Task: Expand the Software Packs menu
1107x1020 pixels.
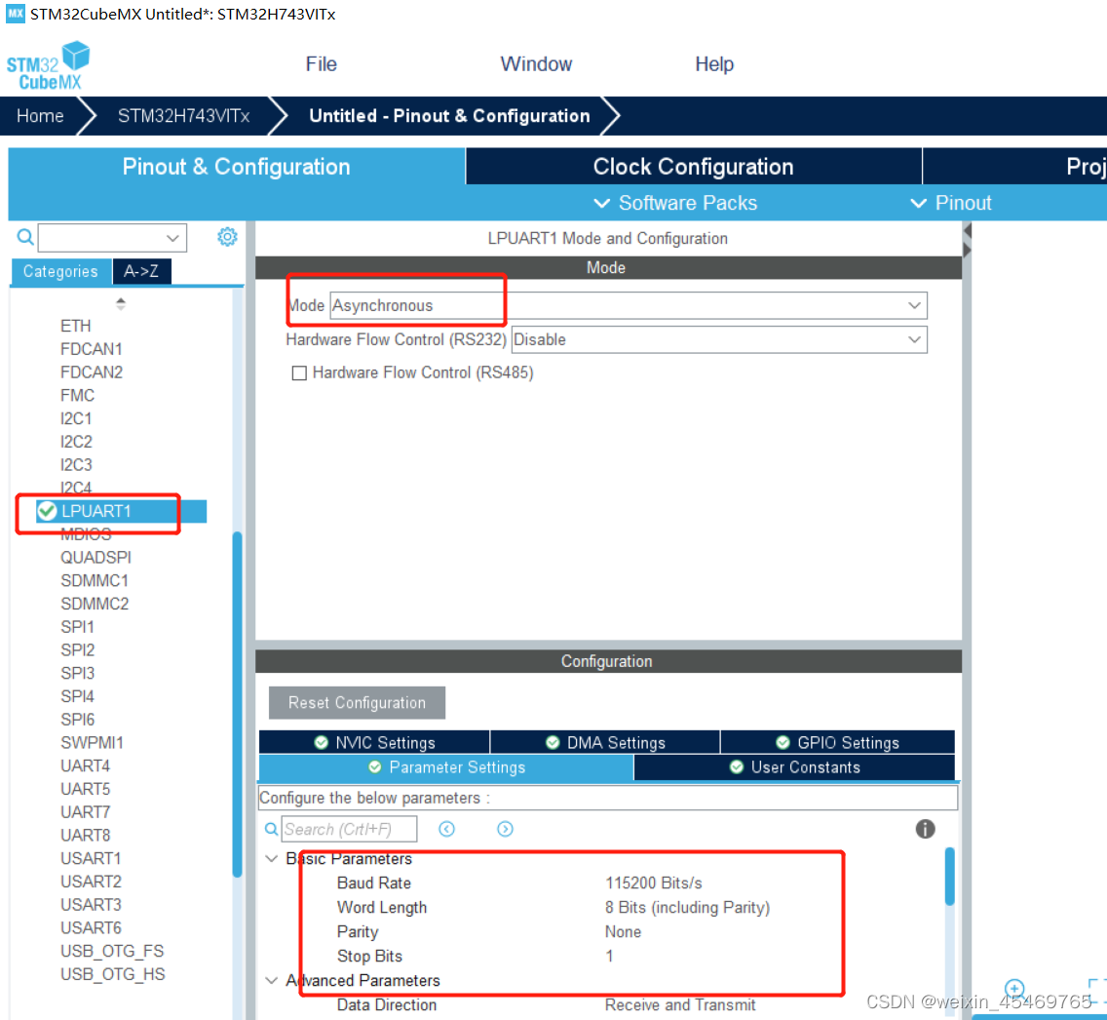Action: pyautogui.click(x=675, y=204)
